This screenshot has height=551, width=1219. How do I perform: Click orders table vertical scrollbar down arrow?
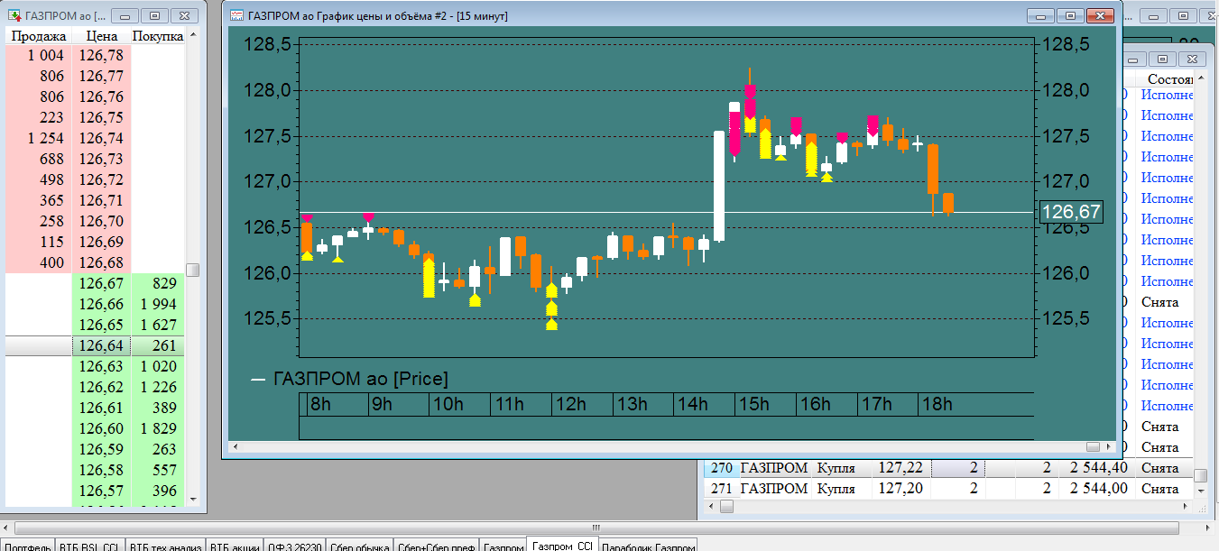[x=1200, y=491]
